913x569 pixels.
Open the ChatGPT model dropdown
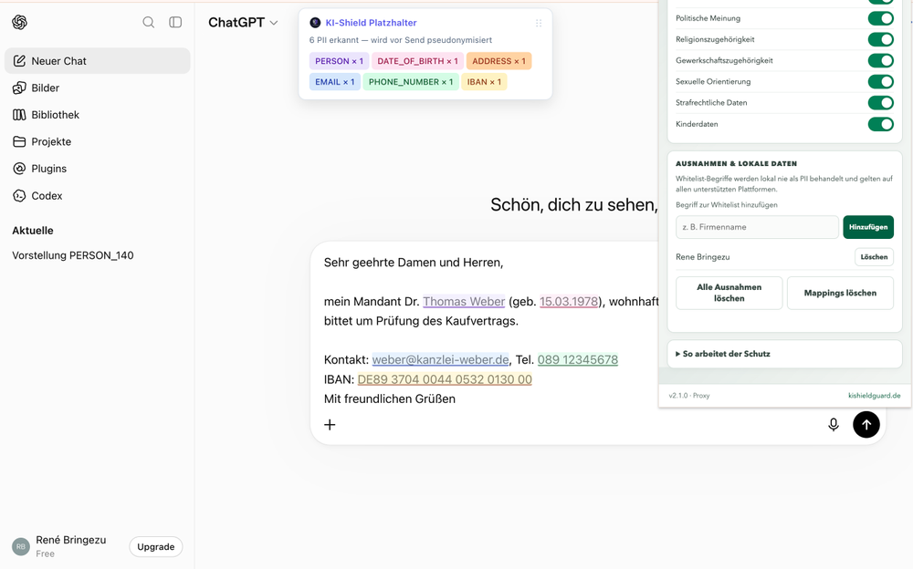tap(243, 22)
